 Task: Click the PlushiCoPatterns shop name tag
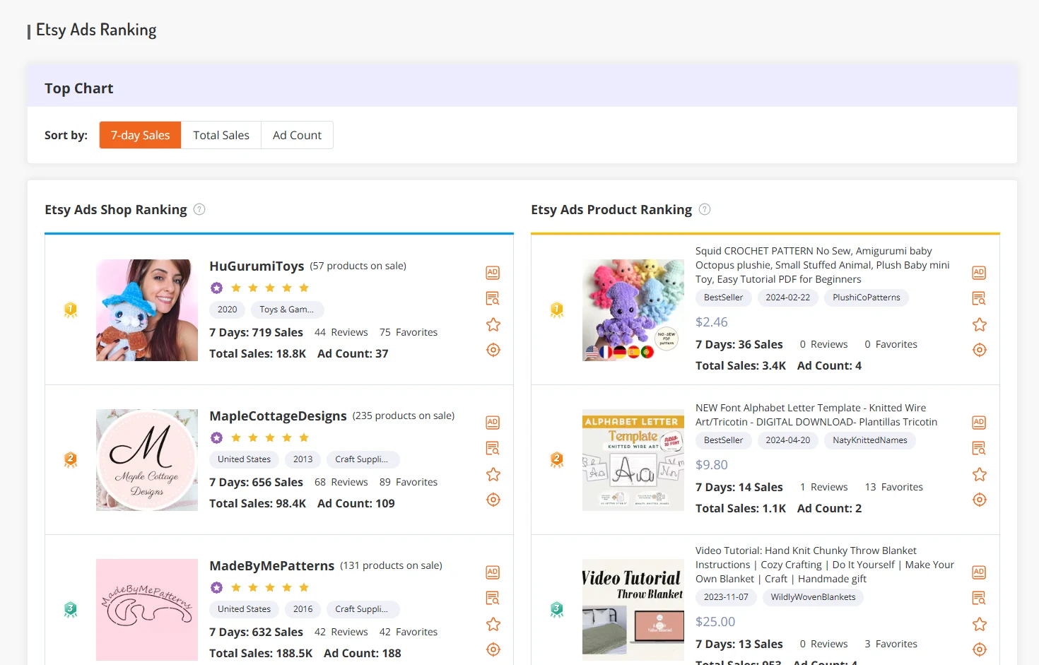(x=866, y=298)
